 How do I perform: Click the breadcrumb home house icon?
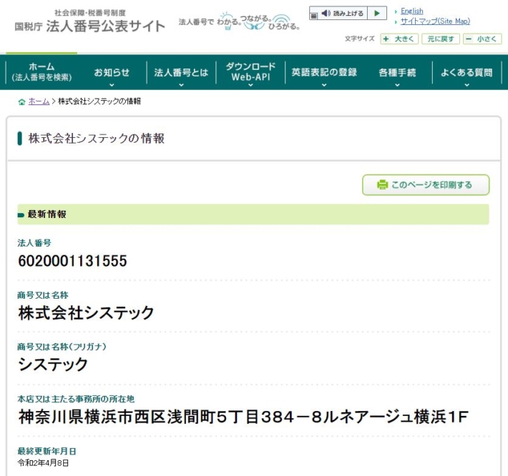click(x=21, y=102)
